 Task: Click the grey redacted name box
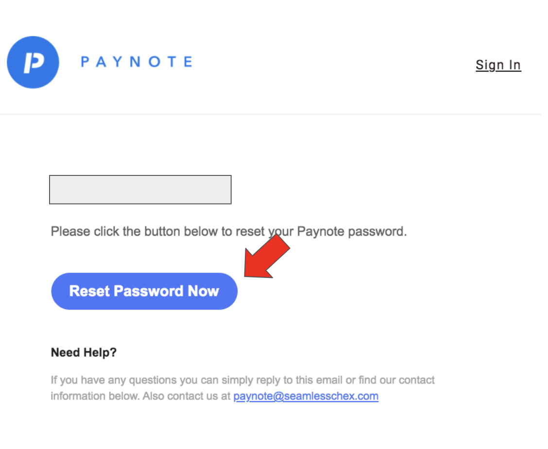pos(140,190)
